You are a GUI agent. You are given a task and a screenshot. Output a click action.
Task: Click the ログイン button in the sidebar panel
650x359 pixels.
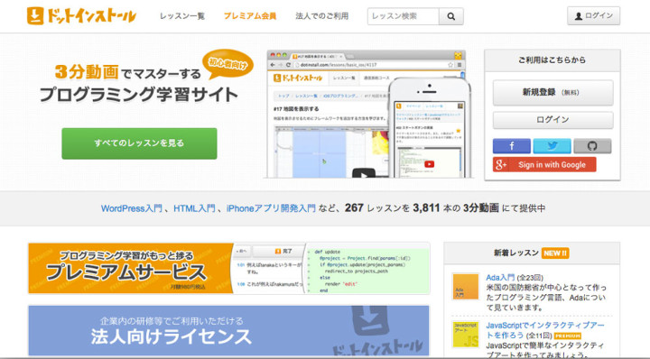(x=552, y=120)
